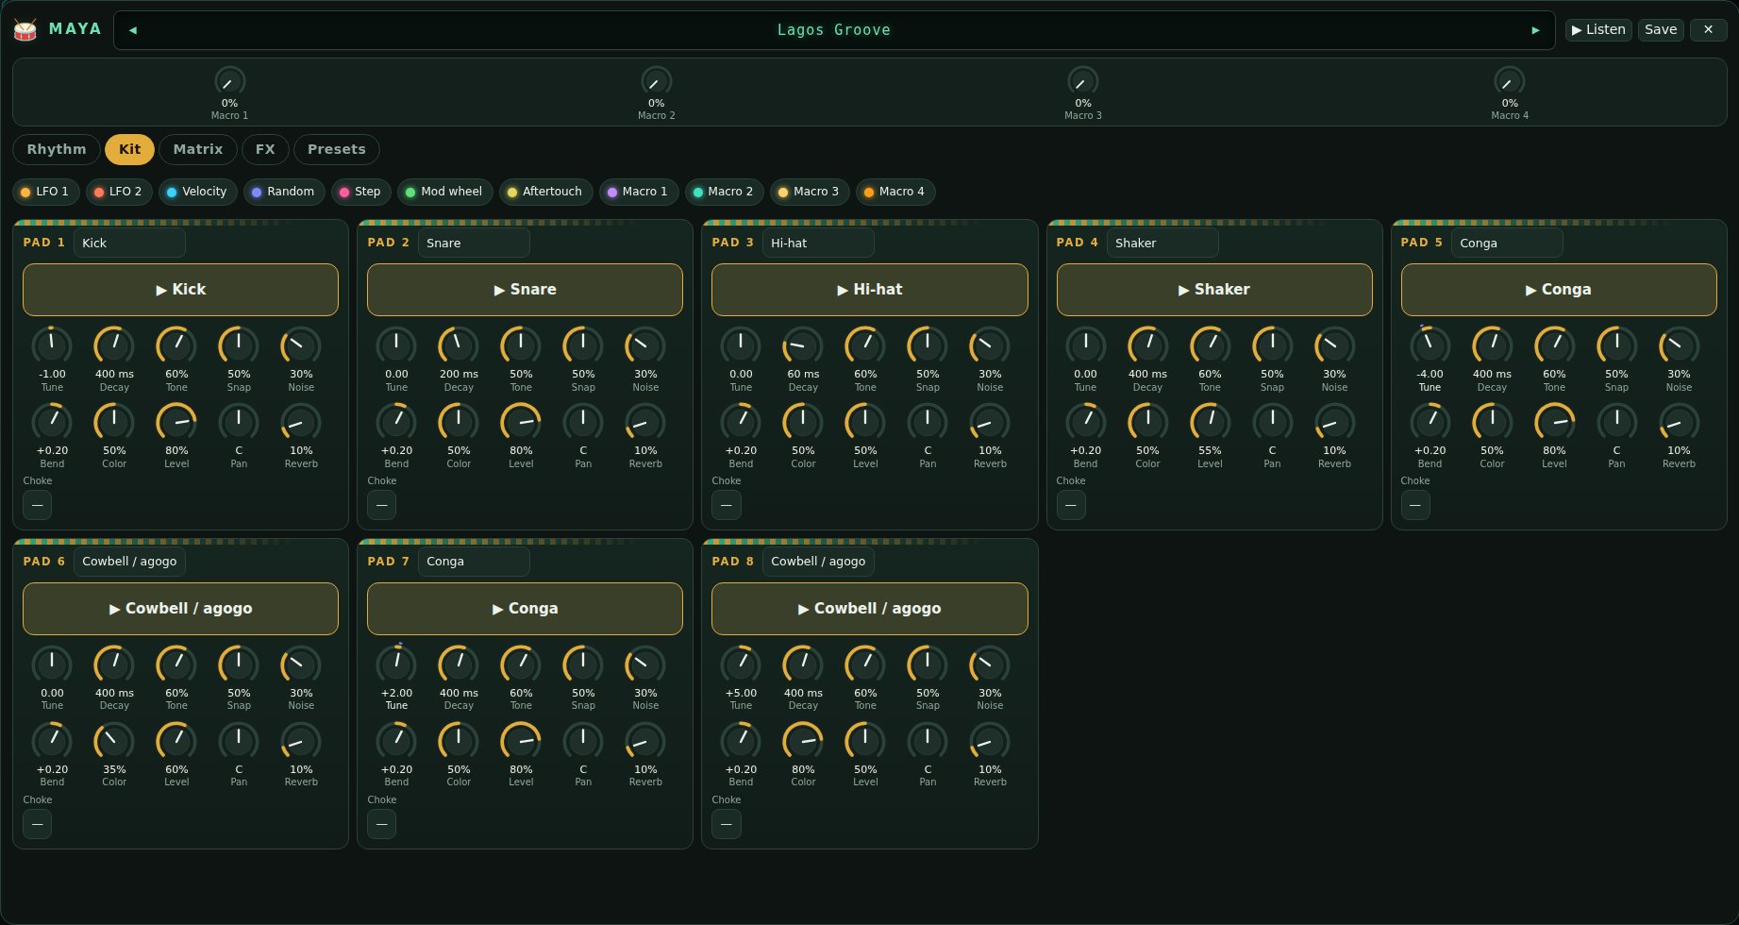
Task: Open the Pad 2 Snare sound selector
Action: pyautogui.click(x=474, y=243)
